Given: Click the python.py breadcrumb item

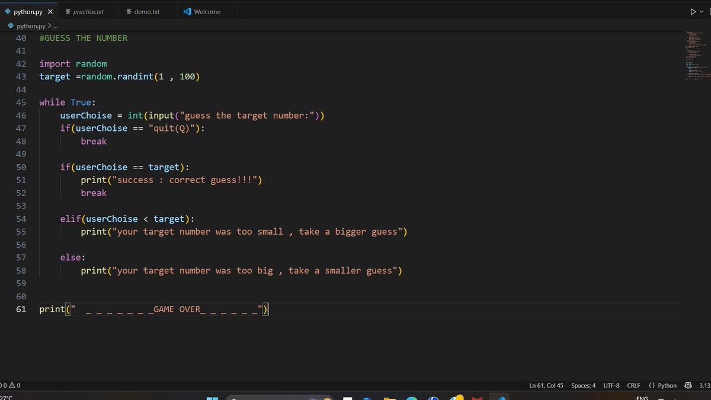Looking at the screenshot, I should (x=30, y=26).
